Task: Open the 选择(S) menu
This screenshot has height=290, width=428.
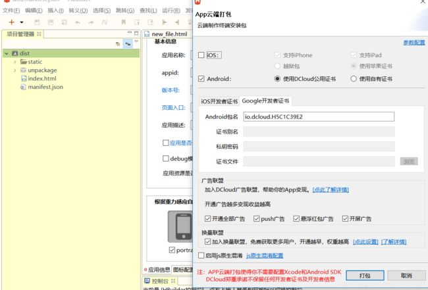Action: pyautogui.click(x=101, y=11)
